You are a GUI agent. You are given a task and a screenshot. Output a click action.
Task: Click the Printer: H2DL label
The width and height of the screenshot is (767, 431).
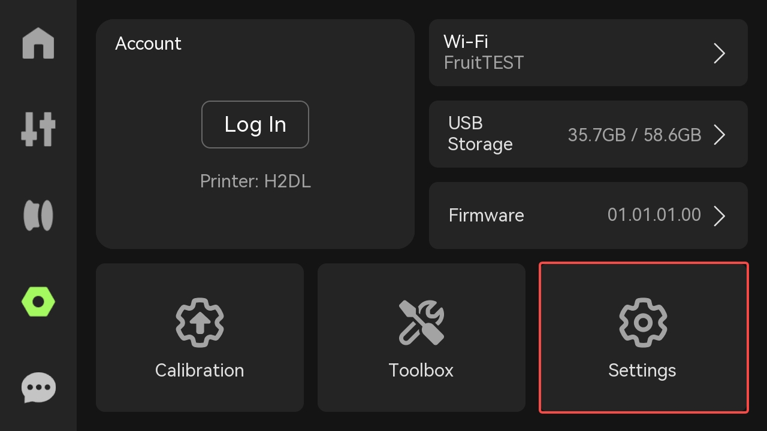coord(255,181)
